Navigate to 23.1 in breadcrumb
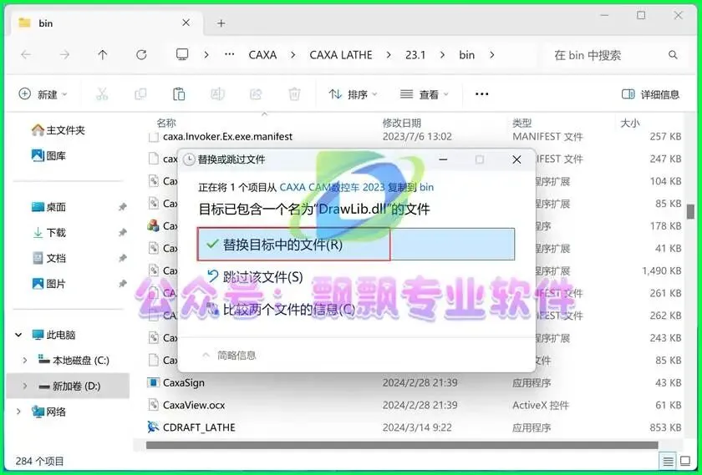This screenshot has width=702, height=475. tap(415, 55)
